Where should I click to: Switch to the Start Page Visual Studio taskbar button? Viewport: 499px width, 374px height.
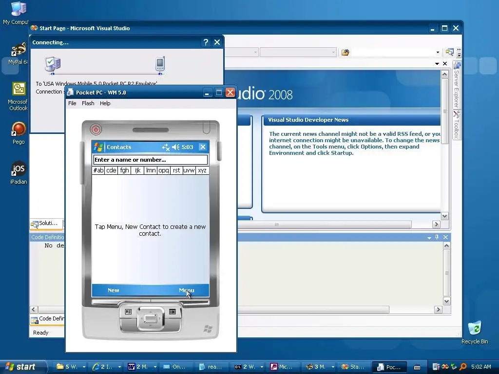pos(354,367)
